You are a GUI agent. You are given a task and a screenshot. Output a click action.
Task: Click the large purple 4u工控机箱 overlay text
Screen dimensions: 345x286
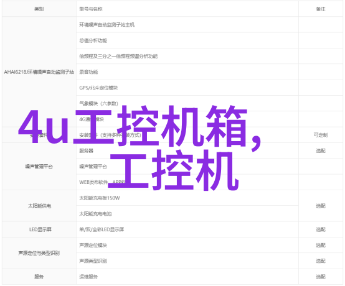139,127
